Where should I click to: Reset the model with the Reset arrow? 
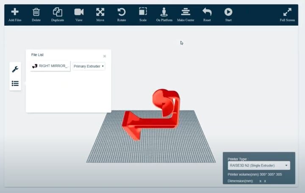[207, 12]
